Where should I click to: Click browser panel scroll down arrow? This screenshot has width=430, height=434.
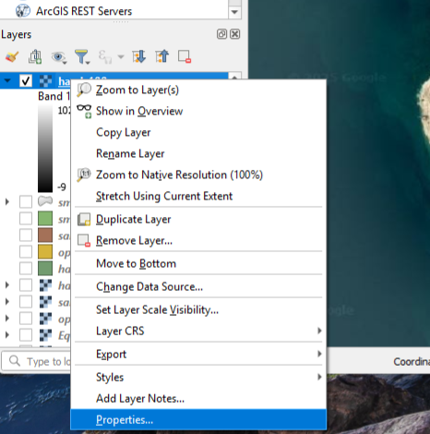coord(234,12)
